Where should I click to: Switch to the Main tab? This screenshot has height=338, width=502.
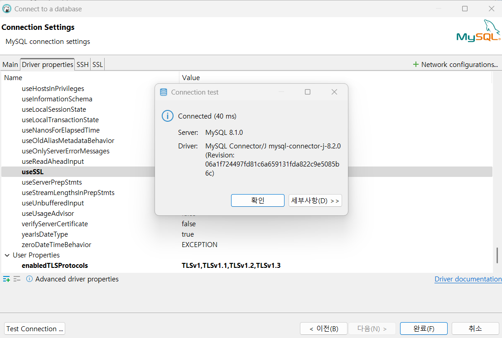tap(10, 65)
